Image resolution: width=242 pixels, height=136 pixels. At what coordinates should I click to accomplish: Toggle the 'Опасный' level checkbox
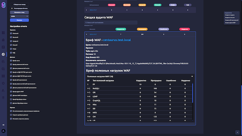coord(11,33)
